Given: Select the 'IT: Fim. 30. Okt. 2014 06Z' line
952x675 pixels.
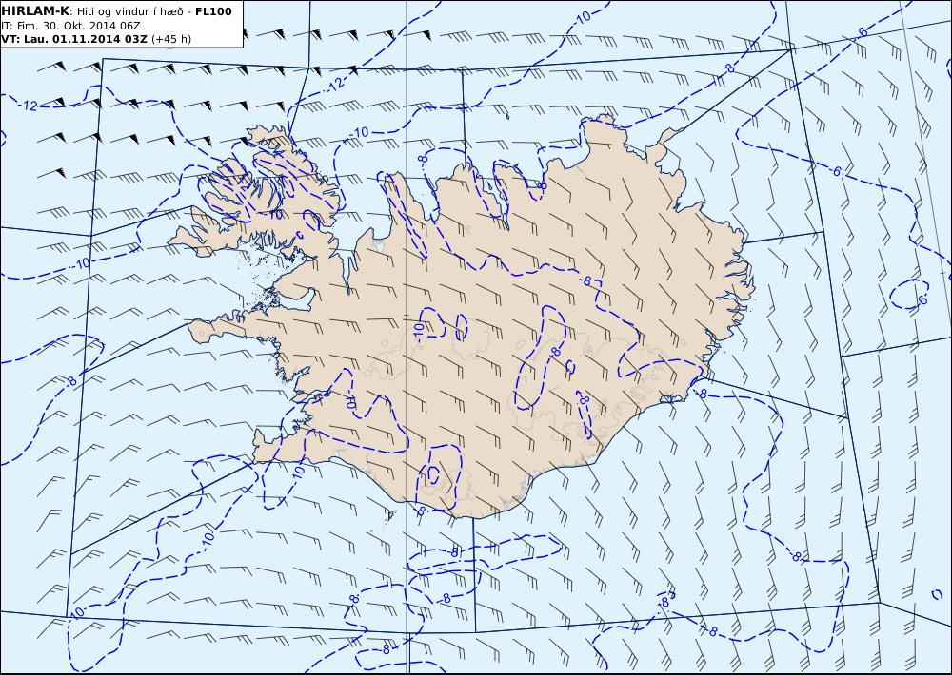Looking at the screenshot, I should tap(71, 26).
